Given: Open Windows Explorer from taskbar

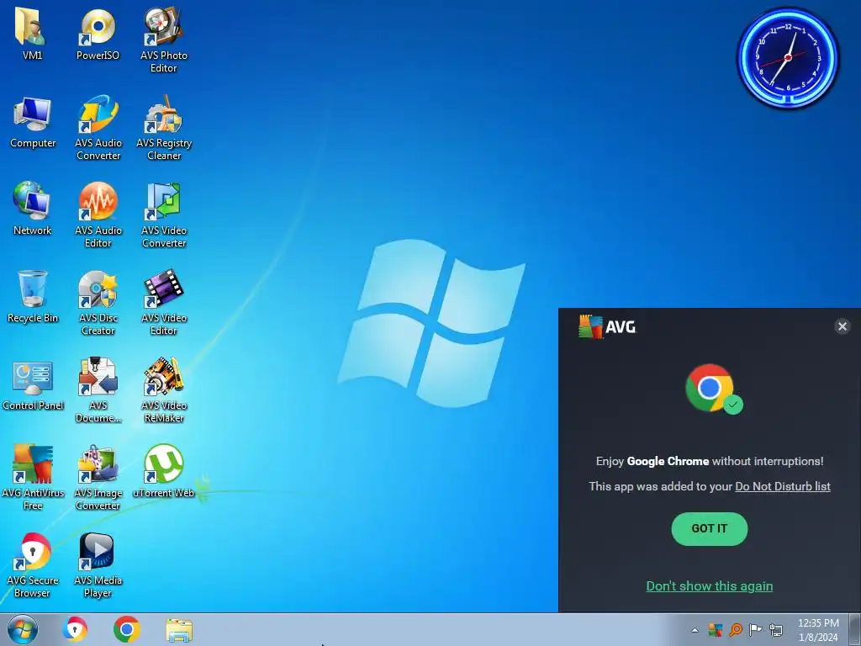Looking at the screenshot, I should tap(179, 630).
